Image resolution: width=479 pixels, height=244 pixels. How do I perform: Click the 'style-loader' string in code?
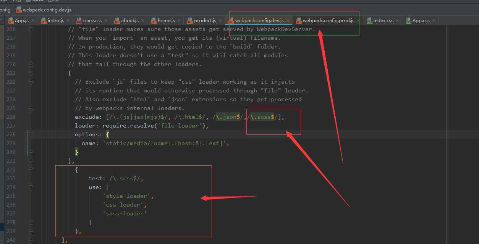127,196
